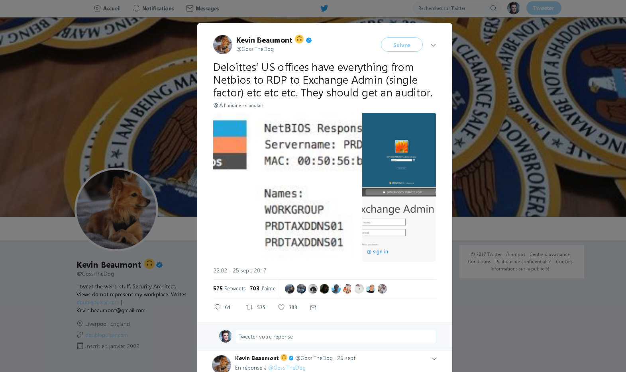Image resolution: width=626 pixels, height=372 pixels.
Task: View the 575 Retweets list
Action: click(x=230, y=288)
